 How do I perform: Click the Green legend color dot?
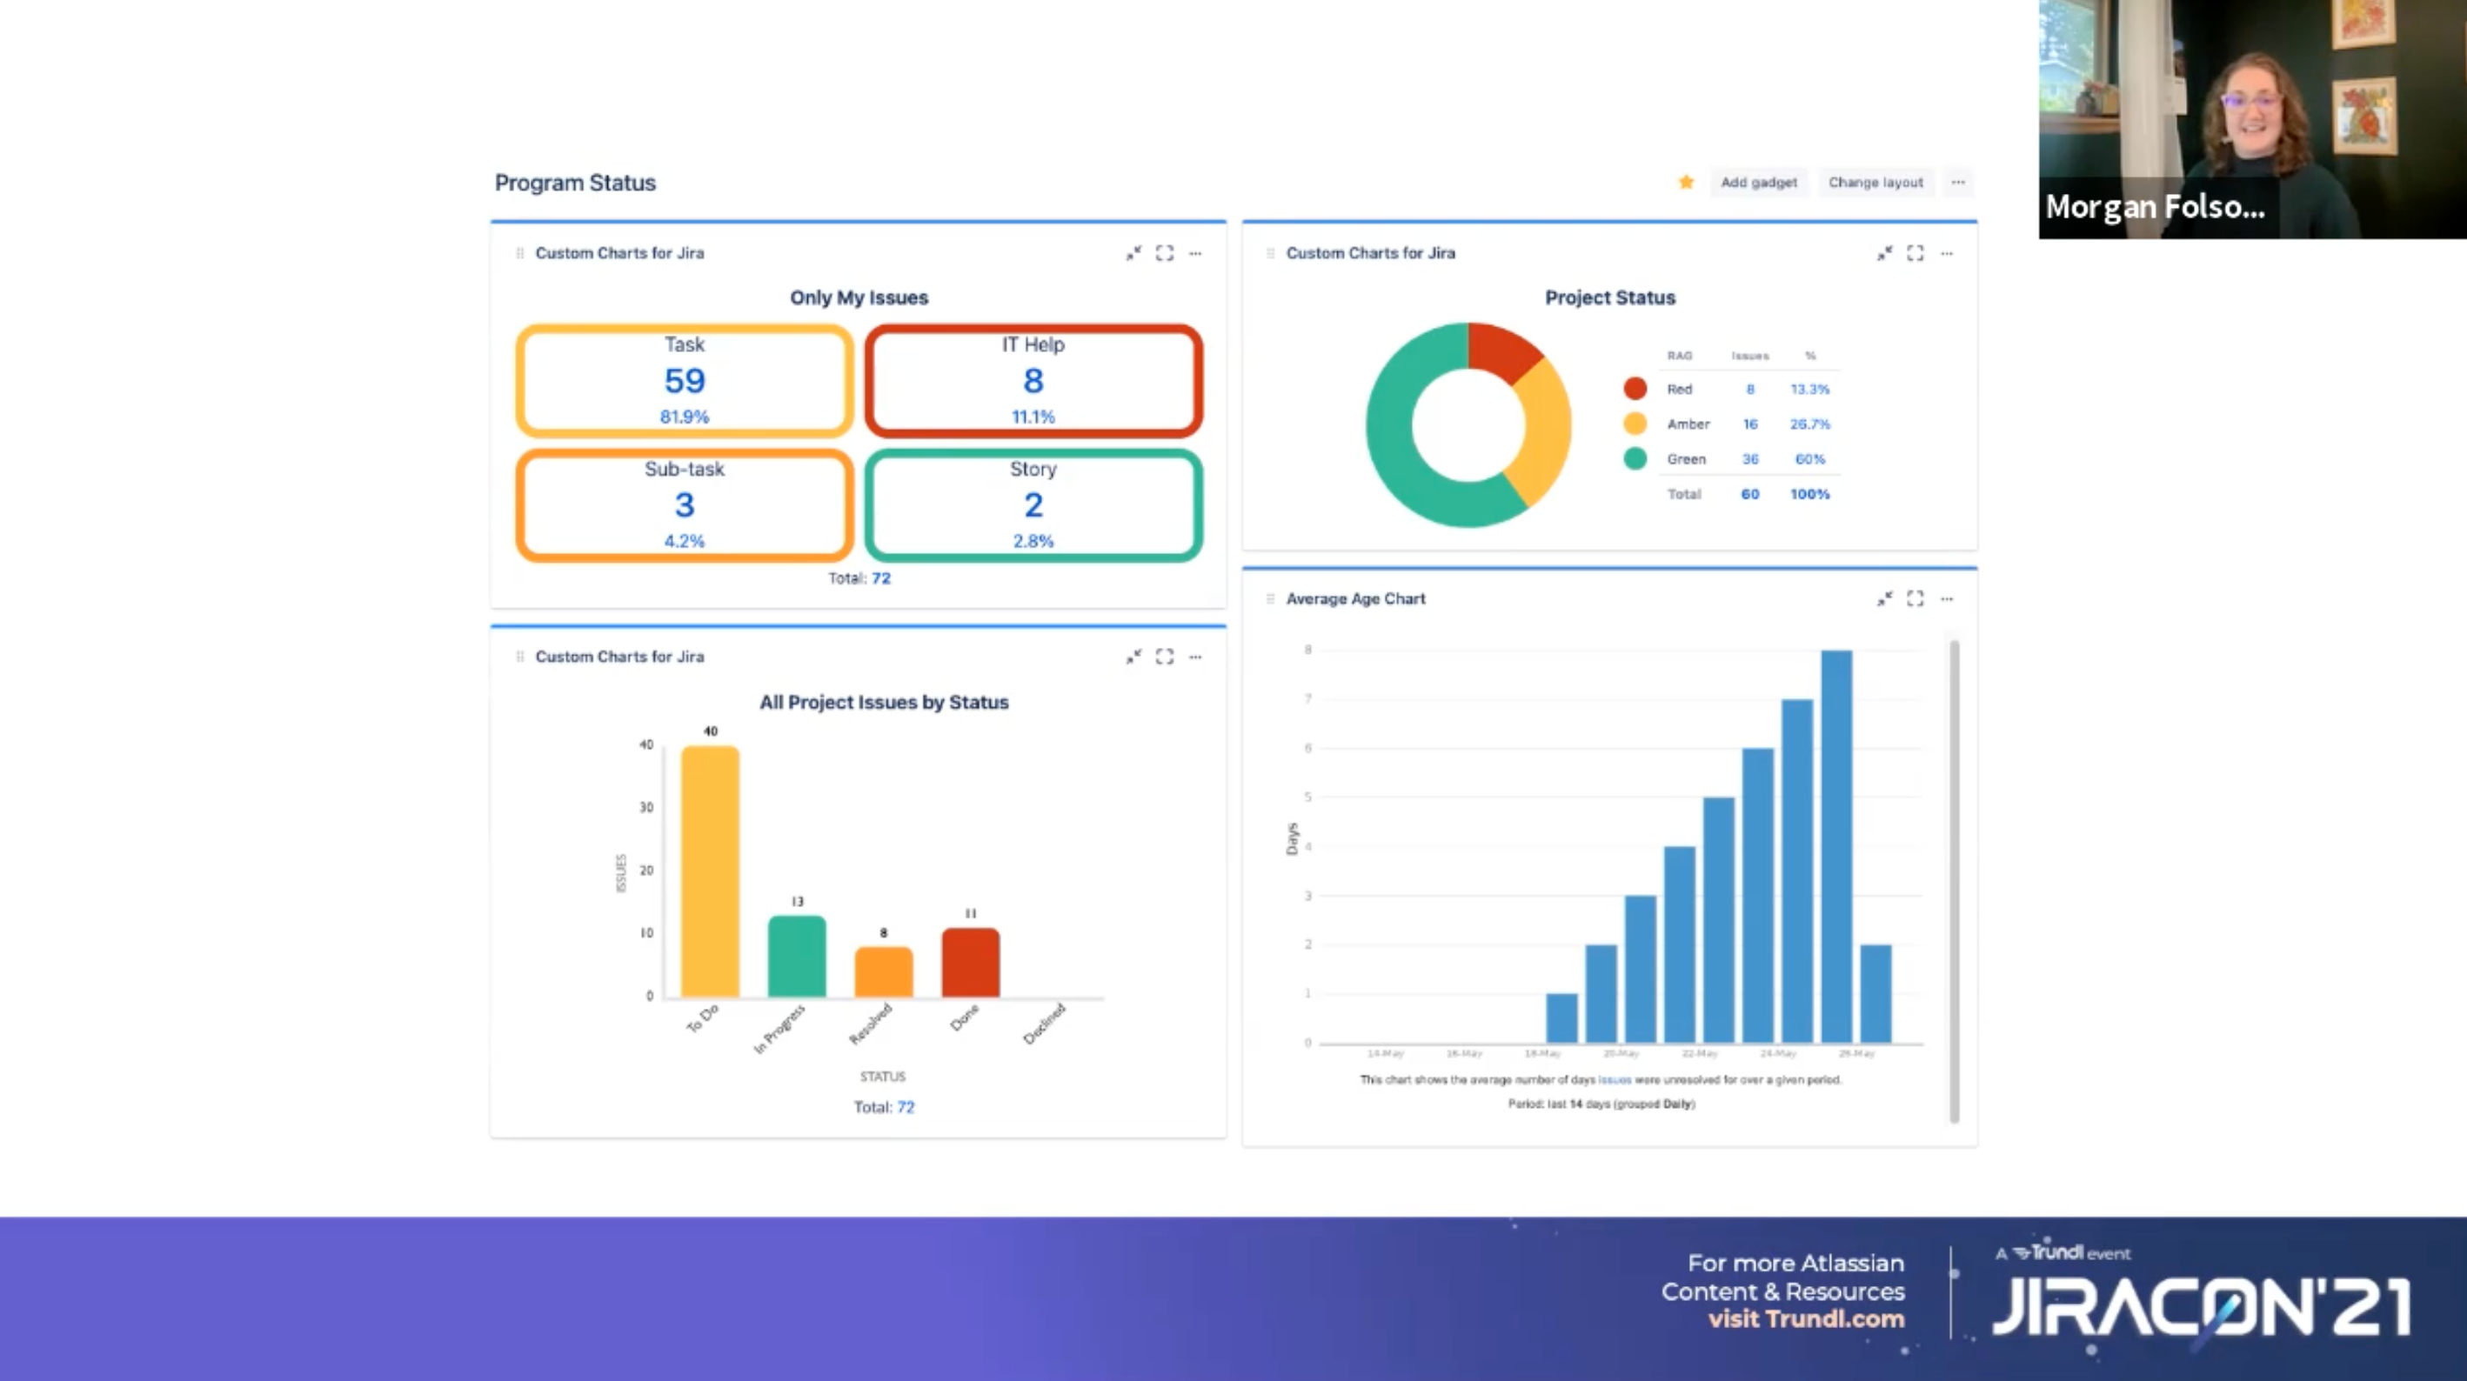(1635, 458)
